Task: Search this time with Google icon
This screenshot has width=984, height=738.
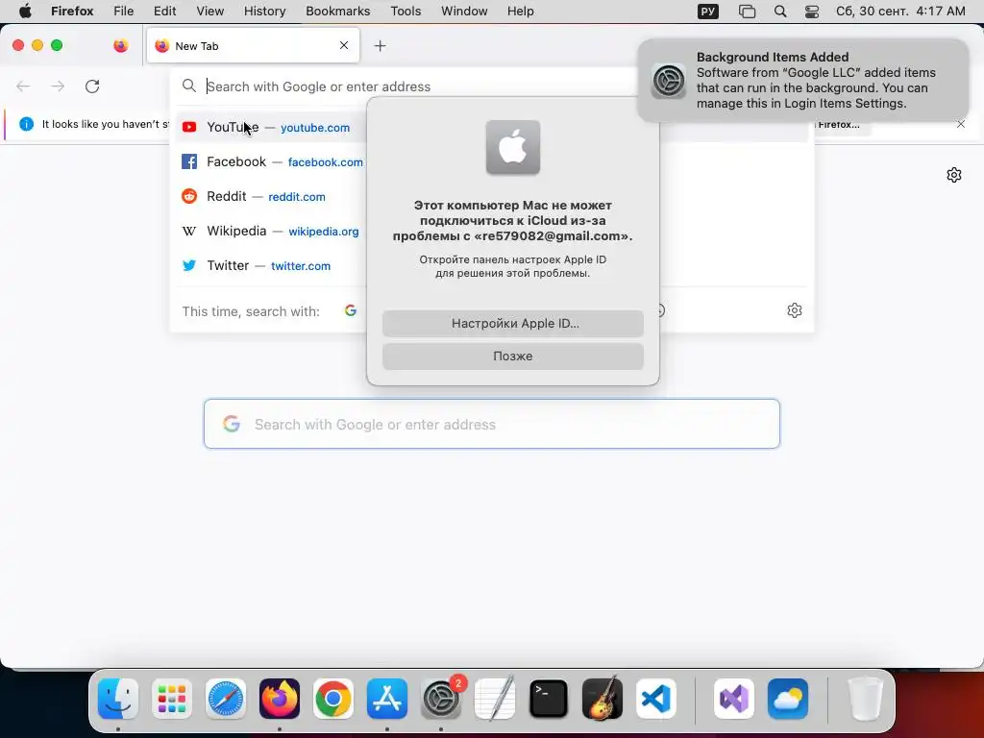Action: [x=351, y=310]
